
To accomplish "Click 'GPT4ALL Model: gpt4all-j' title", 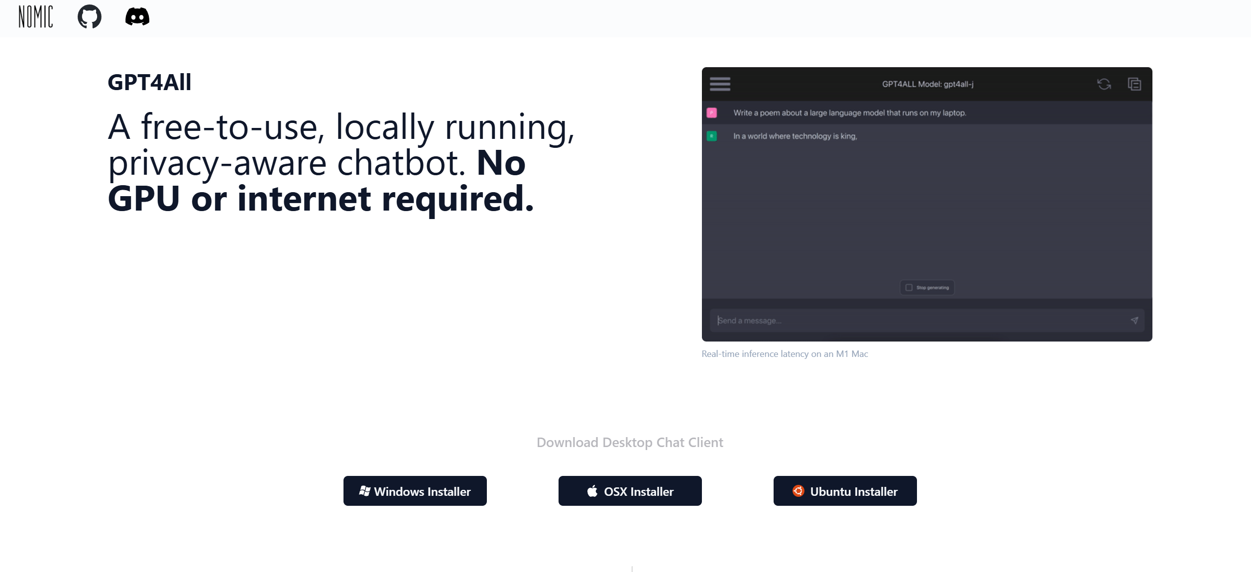I will coord(928,84).
